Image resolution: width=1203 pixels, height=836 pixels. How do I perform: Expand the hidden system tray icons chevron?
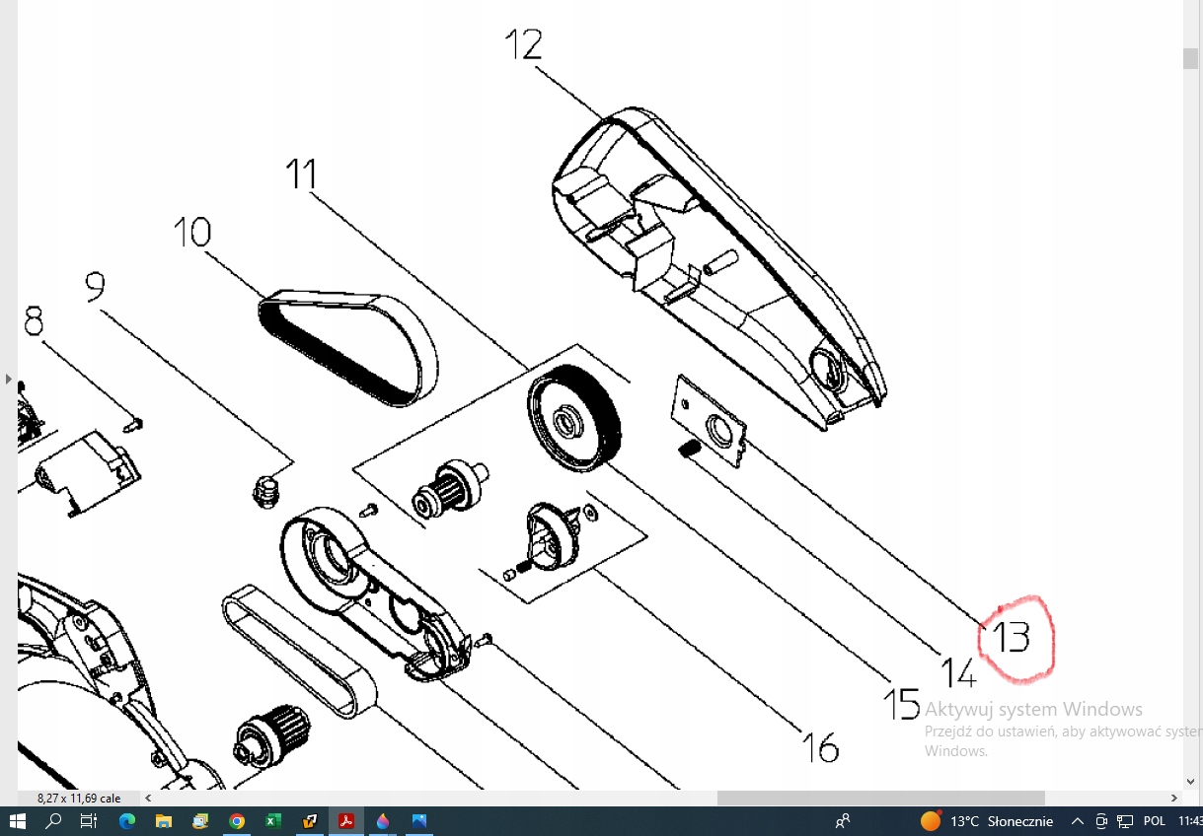point(1078,821)
